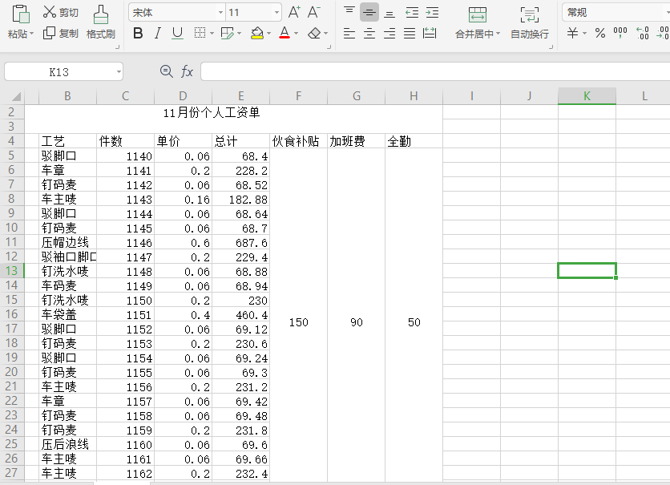
Task: Toggle bold formatting
Action: [138, 34]
